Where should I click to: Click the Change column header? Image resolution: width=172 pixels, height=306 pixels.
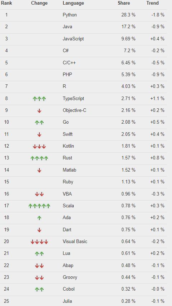(39, 3)
